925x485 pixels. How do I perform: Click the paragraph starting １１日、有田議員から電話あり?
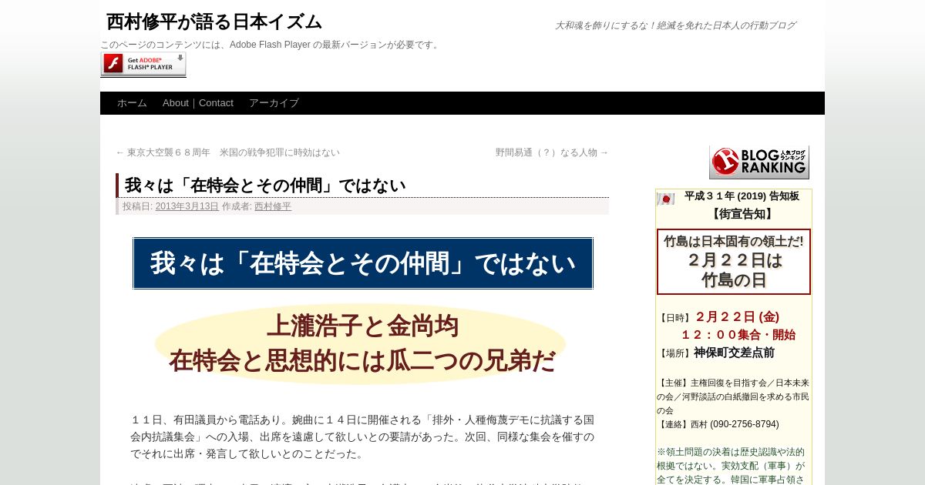coord(362,436)
